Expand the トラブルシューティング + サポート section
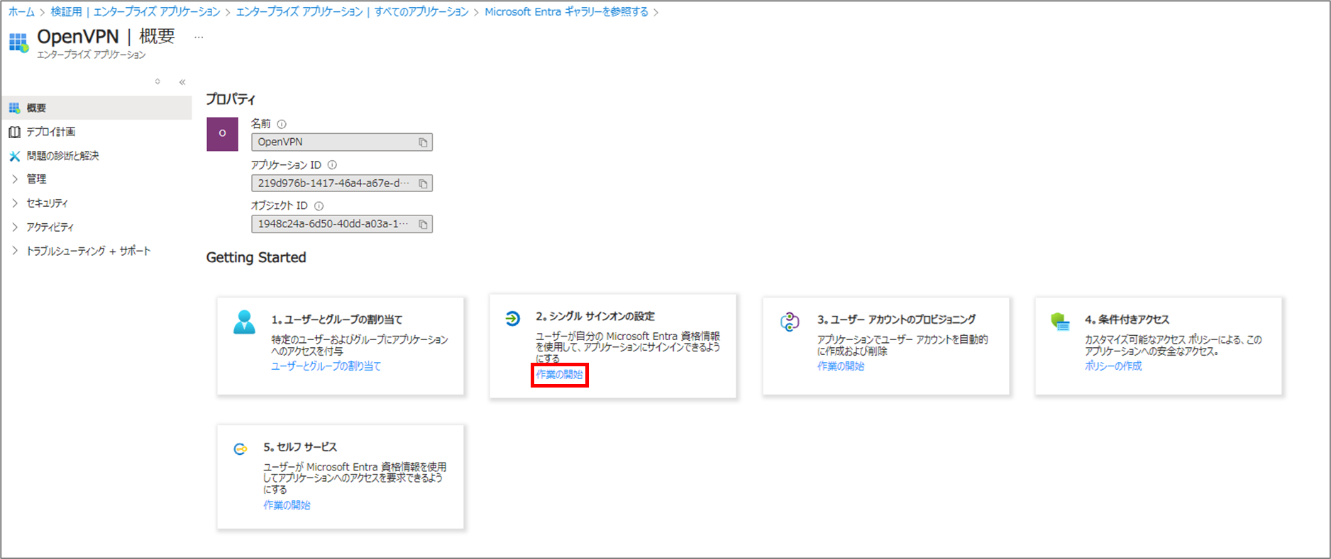Image resolution: width=1331 pixels, height=559 pixels. (x=14, y=251)
